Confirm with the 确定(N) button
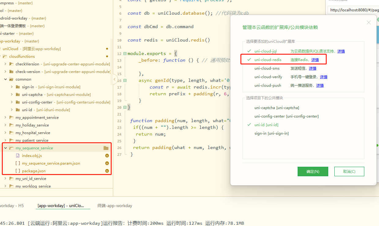 tap(313, 172)
